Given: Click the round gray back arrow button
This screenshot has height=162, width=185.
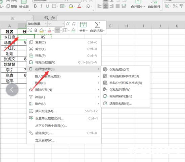Looking at the screenshot, I should (x=12, y=90).
